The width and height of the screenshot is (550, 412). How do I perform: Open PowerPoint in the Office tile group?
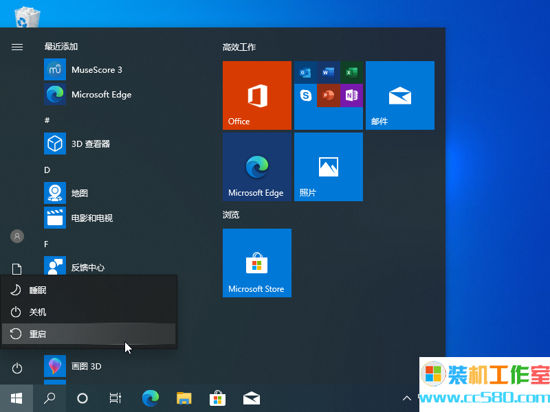click(329, 95)
